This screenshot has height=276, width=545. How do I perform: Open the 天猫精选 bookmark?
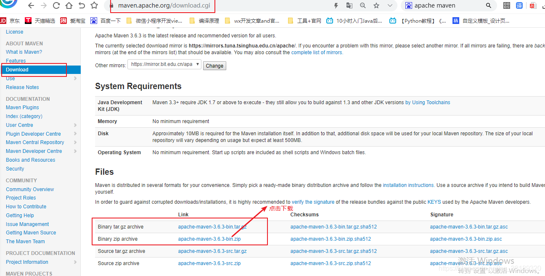click(x=40, y=21)
